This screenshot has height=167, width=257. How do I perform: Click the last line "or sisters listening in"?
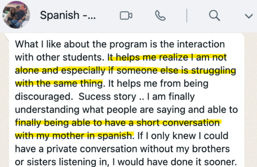(x=61, y=162)
